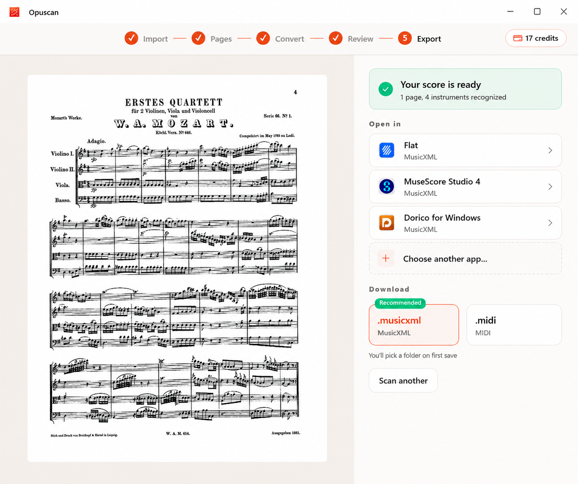Click the 'Open in' section heading
Viewport: 578px width, 484px height.
click(385, 124)
